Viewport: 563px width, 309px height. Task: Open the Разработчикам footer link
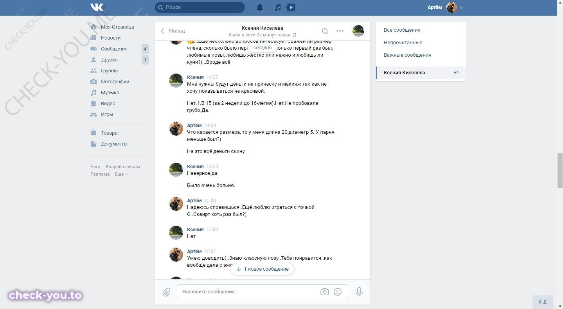123,167
